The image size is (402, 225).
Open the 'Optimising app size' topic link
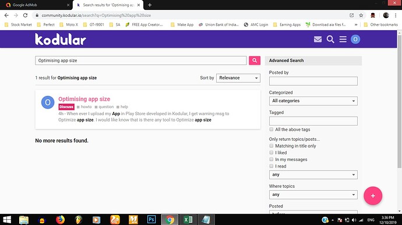coord(84,99)
